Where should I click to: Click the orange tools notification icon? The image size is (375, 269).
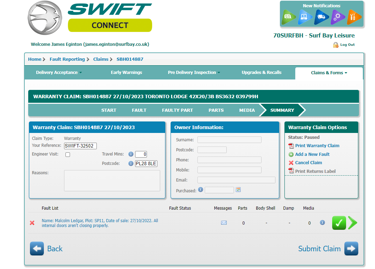click(354, 17)
